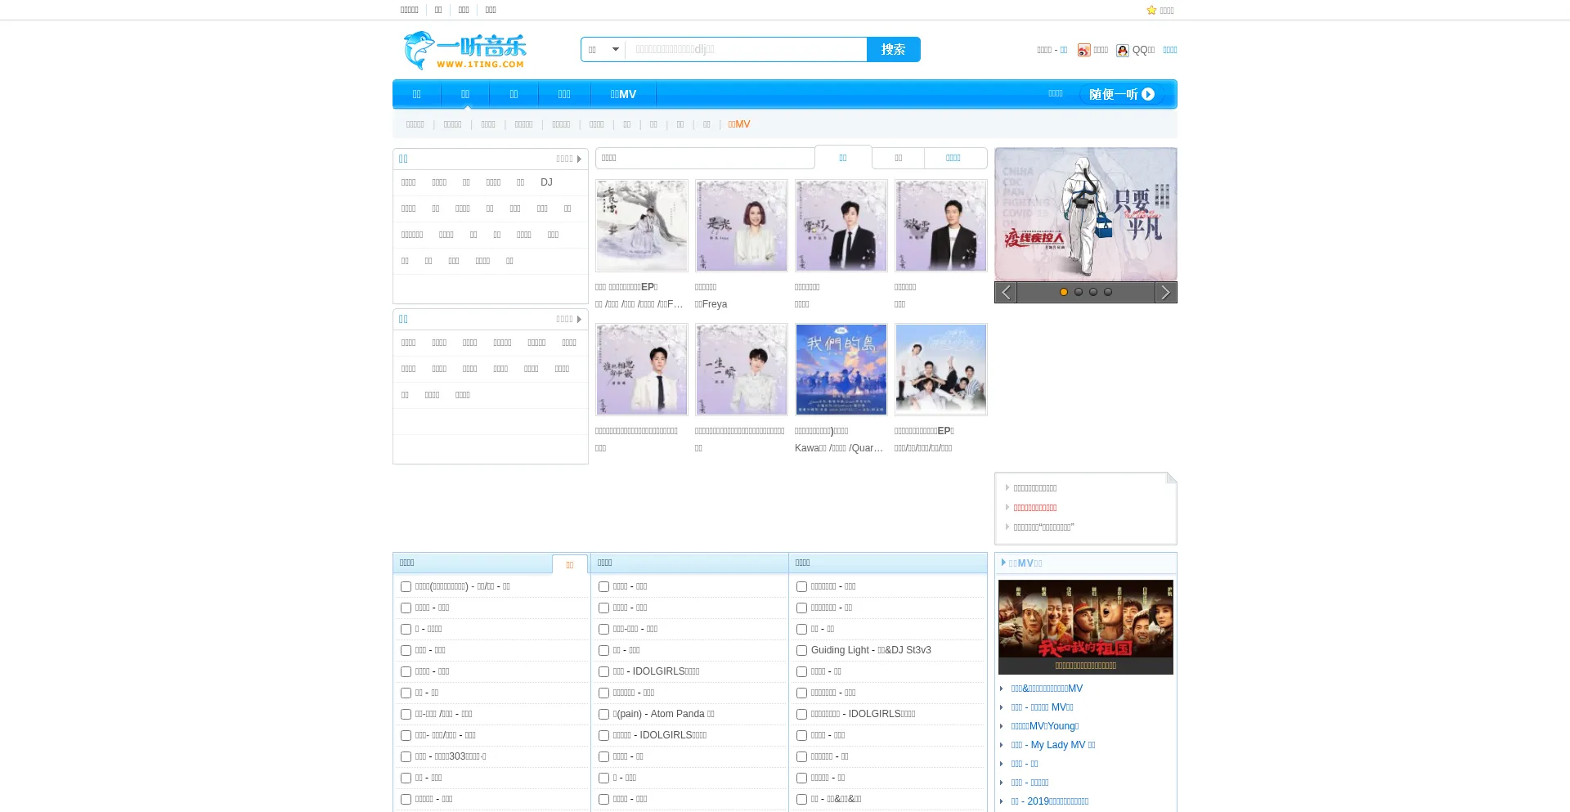Tick the top checkbox in middle song column
Image resolution: width=1570 pixels, height=812 pixels.
pyautogui.click(x=603, y=587)
